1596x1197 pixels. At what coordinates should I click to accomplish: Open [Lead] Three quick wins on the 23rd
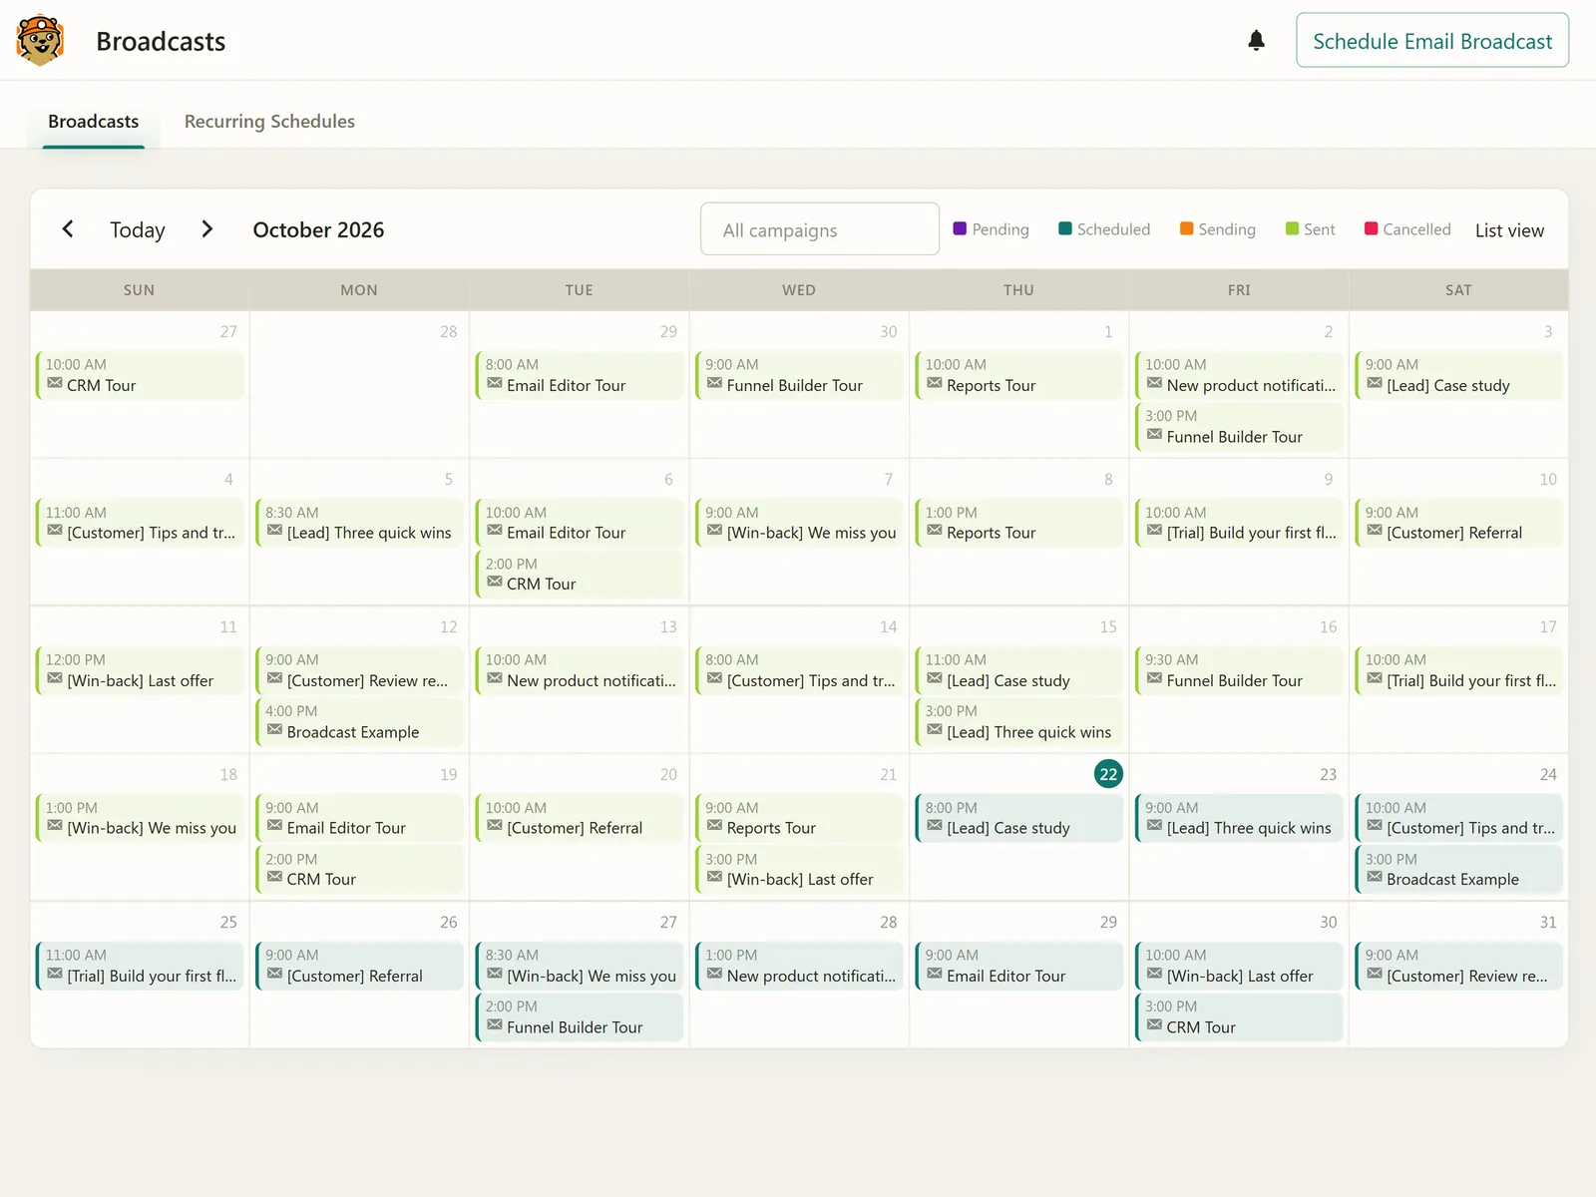click(x=1239, y=818)
